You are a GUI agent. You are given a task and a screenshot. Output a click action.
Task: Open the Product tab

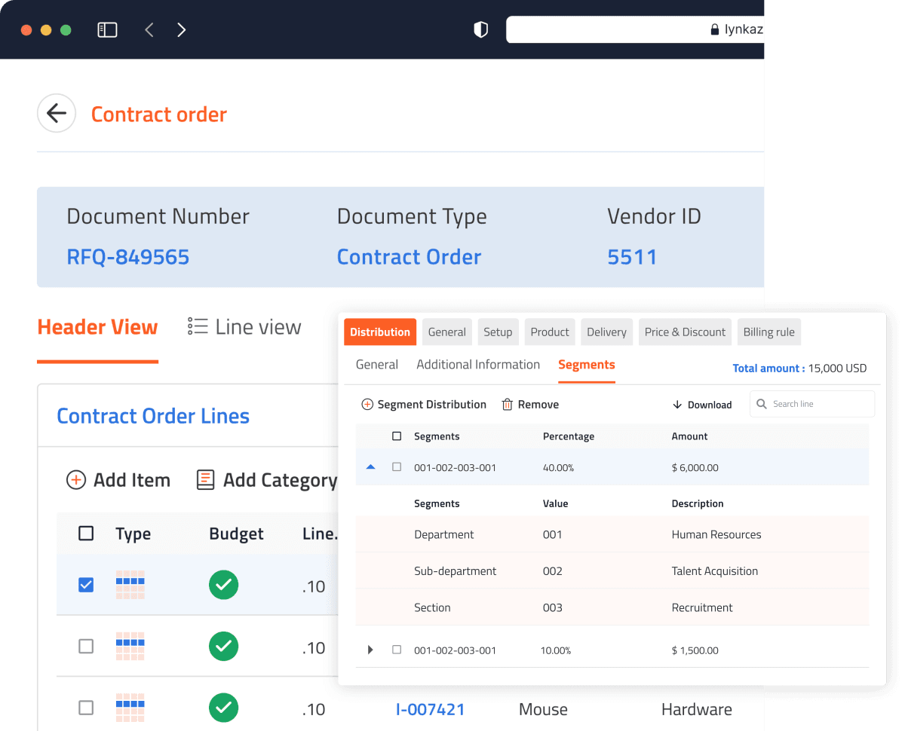[550, 332]
